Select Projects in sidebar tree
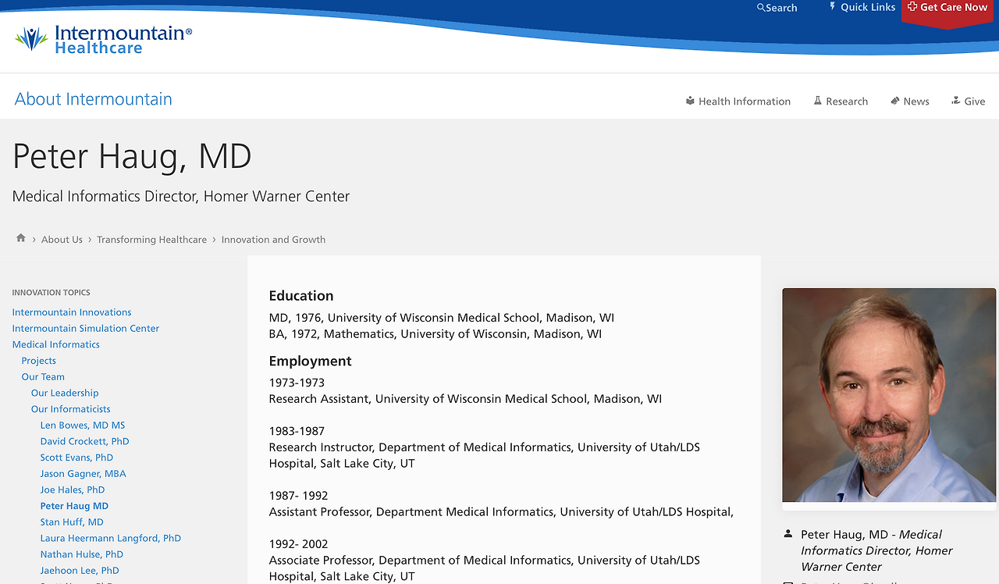This screenshot has height=584, width=999. pos(39,361)
